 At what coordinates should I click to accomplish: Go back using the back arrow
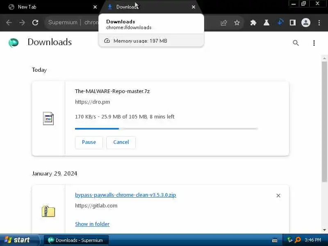click(9, 23)
